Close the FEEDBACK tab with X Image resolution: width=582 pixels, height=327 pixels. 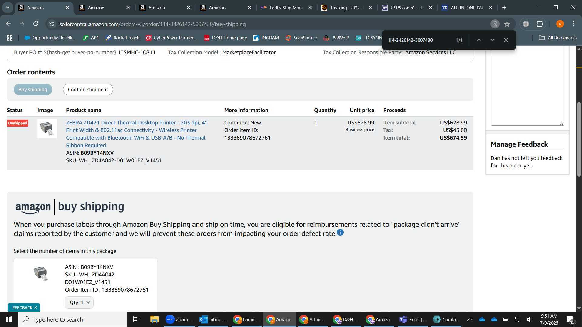pos(36,307)
